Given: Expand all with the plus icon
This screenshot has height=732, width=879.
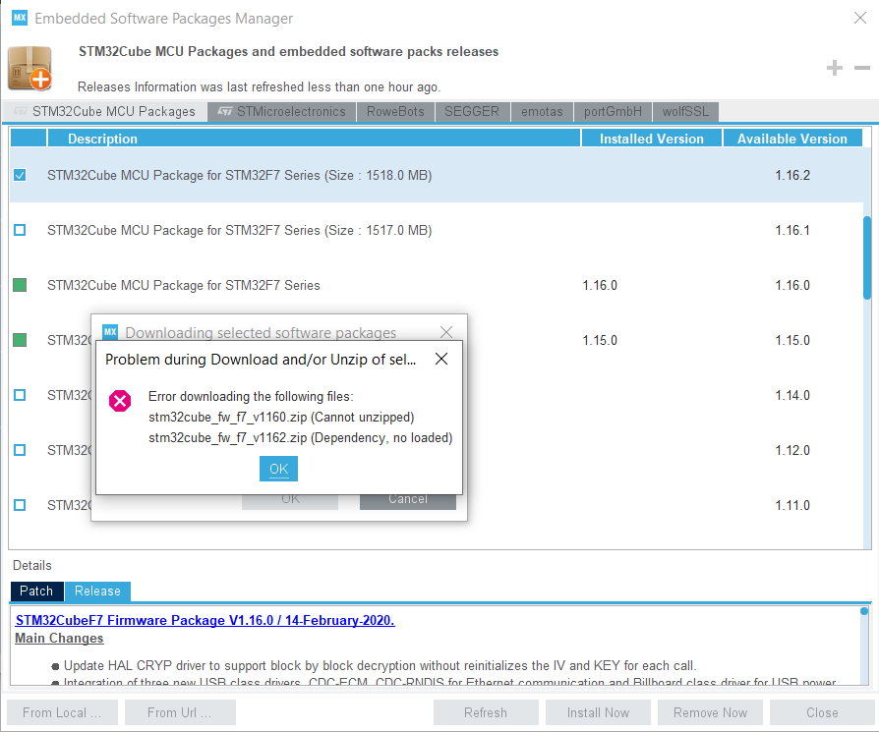Looking at the screenshot, I should (x=834, y=68).
